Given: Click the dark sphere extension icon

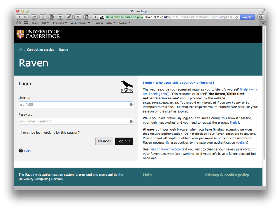Looking at the screenshot, I should pos(51,17).
